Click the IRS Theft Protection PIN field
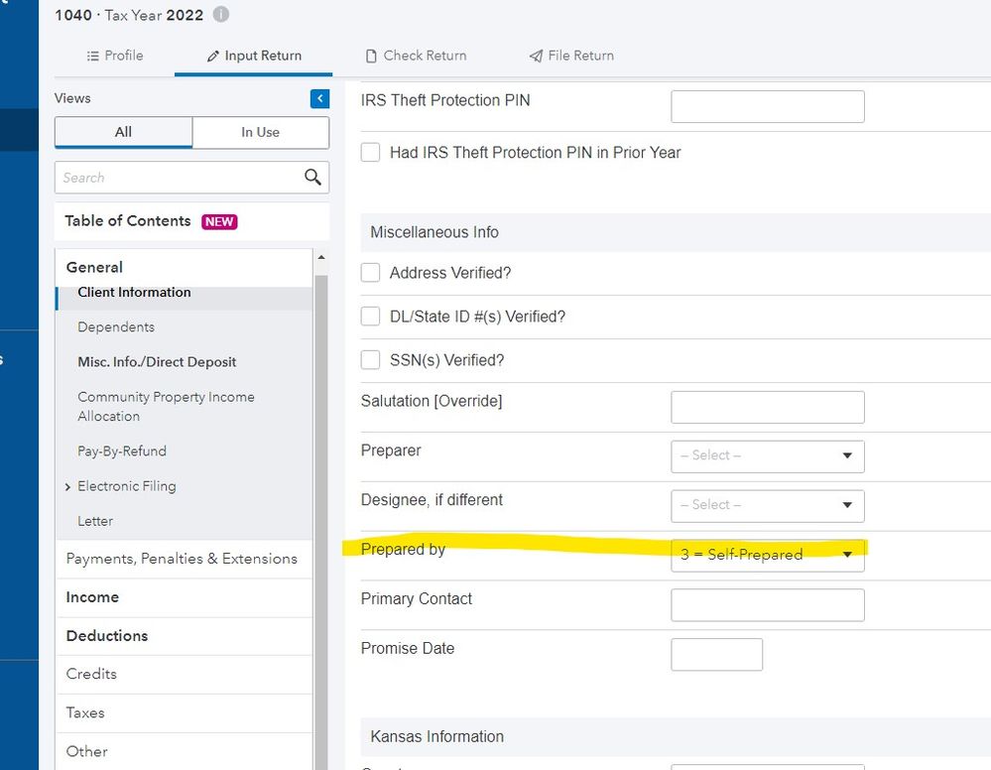Image resolution: width=991 pixels, height=770 pixels. (x=767, y=106)
